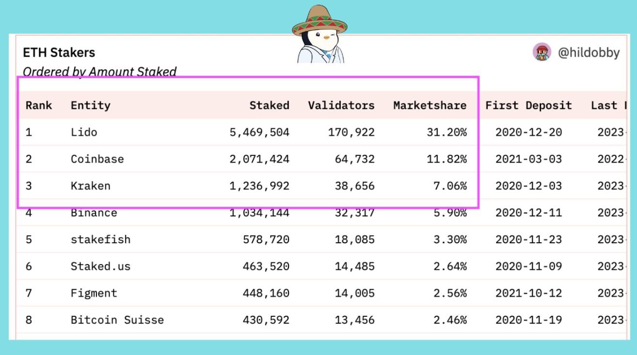Click the ETH Stakers title
Screen dimensions: 637x355
click(59, 52)
